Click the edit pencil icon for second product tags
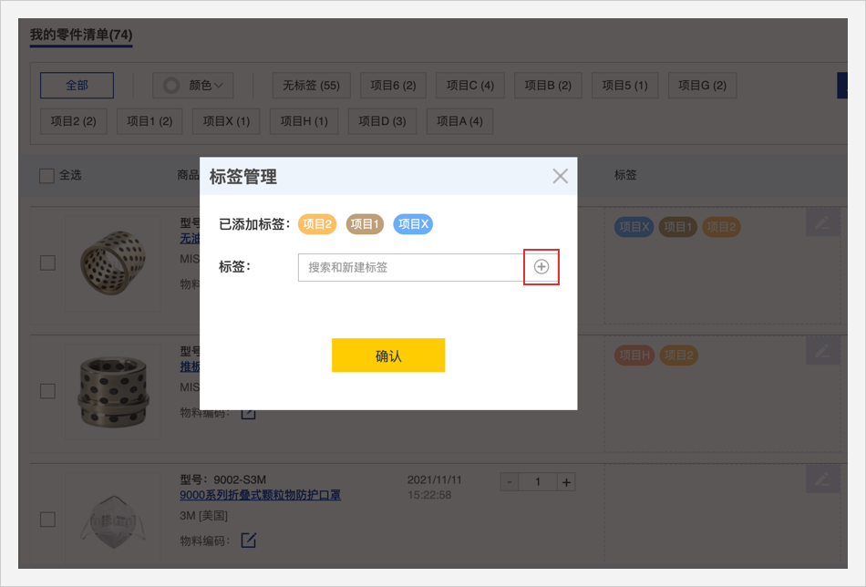The height and width of the screenshot is (587, 866). point(822,350)
